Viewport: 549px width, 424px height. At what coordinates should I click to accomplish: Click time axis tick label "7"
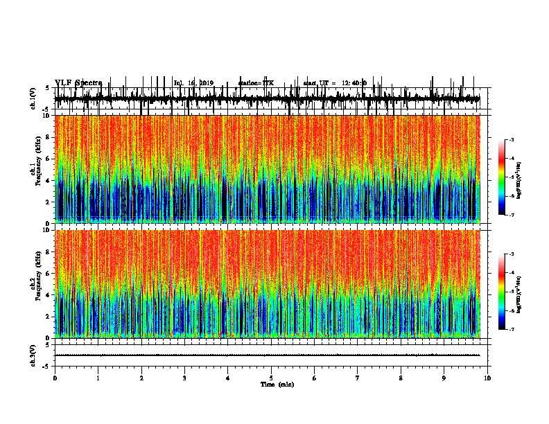358,378
